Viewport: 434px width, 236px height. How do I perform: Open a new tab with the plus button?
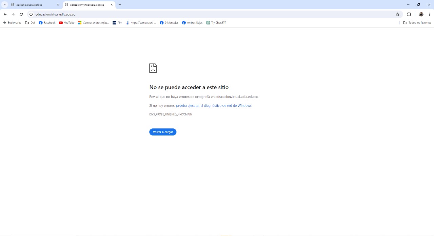[x=120, y=5]
